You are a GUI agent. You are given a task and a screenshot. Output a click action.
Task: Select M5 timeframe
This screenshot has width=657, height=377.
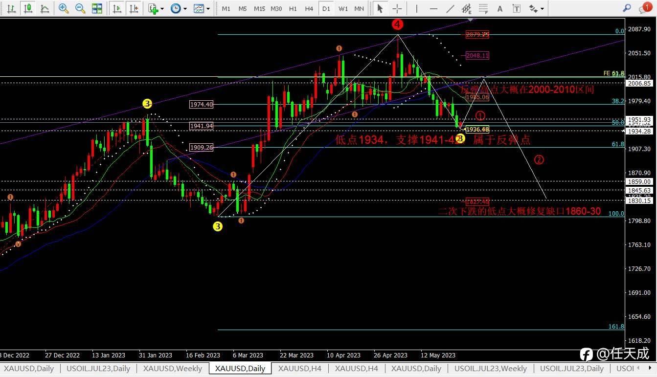point(243,9)
